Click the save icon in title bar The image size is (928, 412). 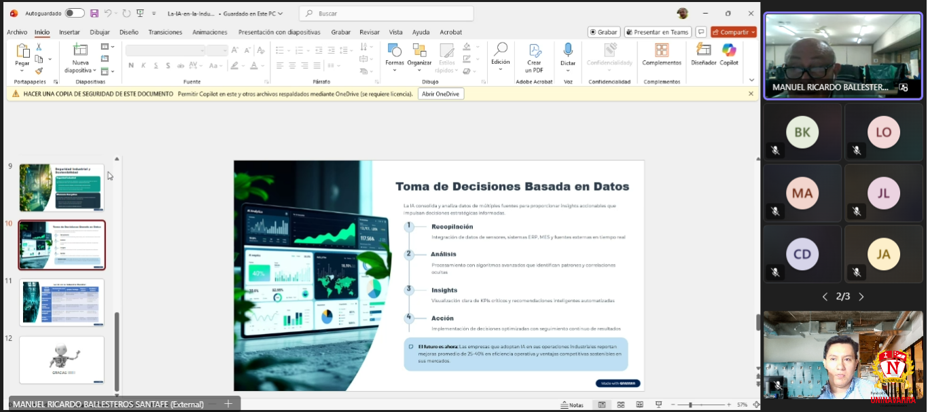click(x=94, y=14)
